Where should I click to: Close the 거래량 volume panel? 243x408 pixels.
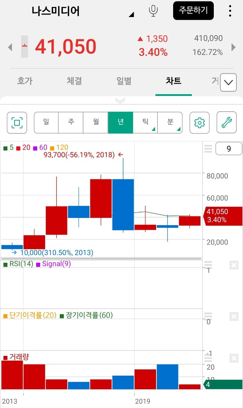234,358
